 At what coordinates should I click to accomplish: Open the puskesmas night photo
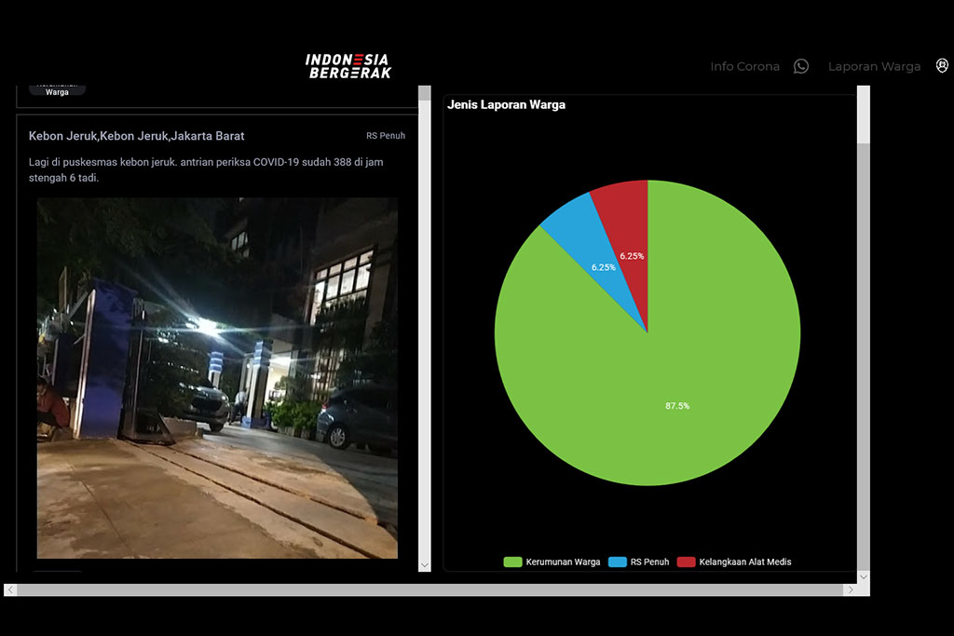[217, 377]
